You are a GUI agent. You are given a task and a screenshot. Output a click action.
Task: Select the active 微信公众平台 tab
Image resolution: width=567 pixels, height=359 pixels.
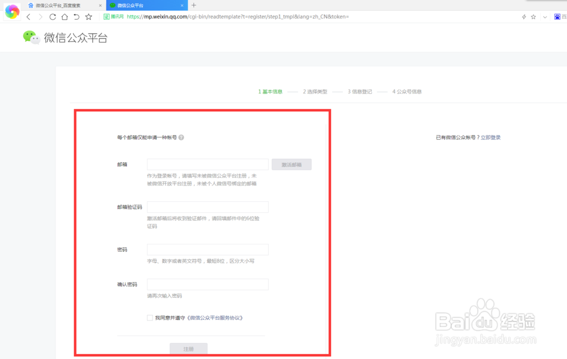tap(147, 6)
